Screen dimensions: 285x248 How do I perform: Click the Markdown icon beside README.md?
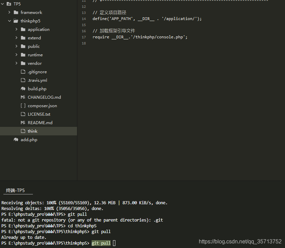[22, 122]
